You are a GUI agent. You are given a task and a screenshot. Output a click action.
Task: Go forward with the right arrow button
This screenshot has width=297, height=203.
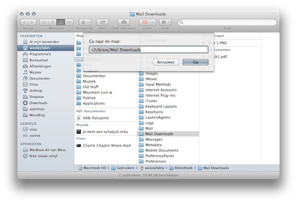click(32, 22)
